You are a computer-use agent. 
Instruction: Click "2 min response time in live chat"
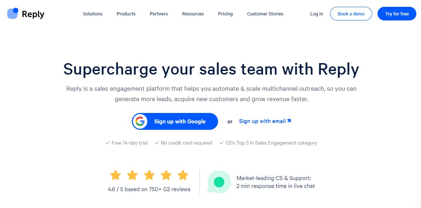tap(276, 186)
